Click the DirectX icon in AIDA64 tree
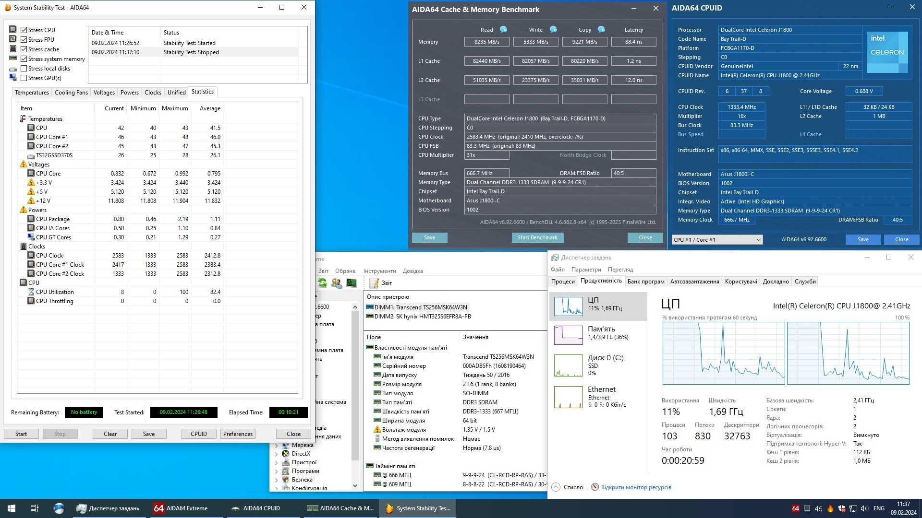The image size is (922, 518). point(286,454)
